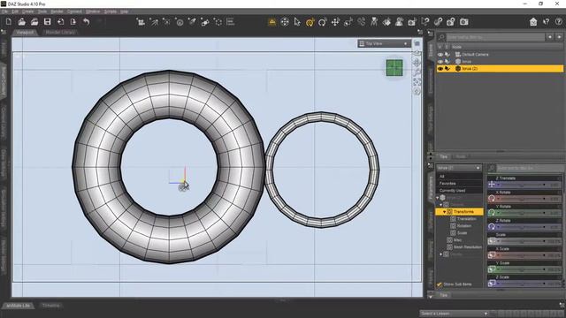The image size is (566, 318).
Task: Click the red X Rotate icon
Action: point(492,198)
